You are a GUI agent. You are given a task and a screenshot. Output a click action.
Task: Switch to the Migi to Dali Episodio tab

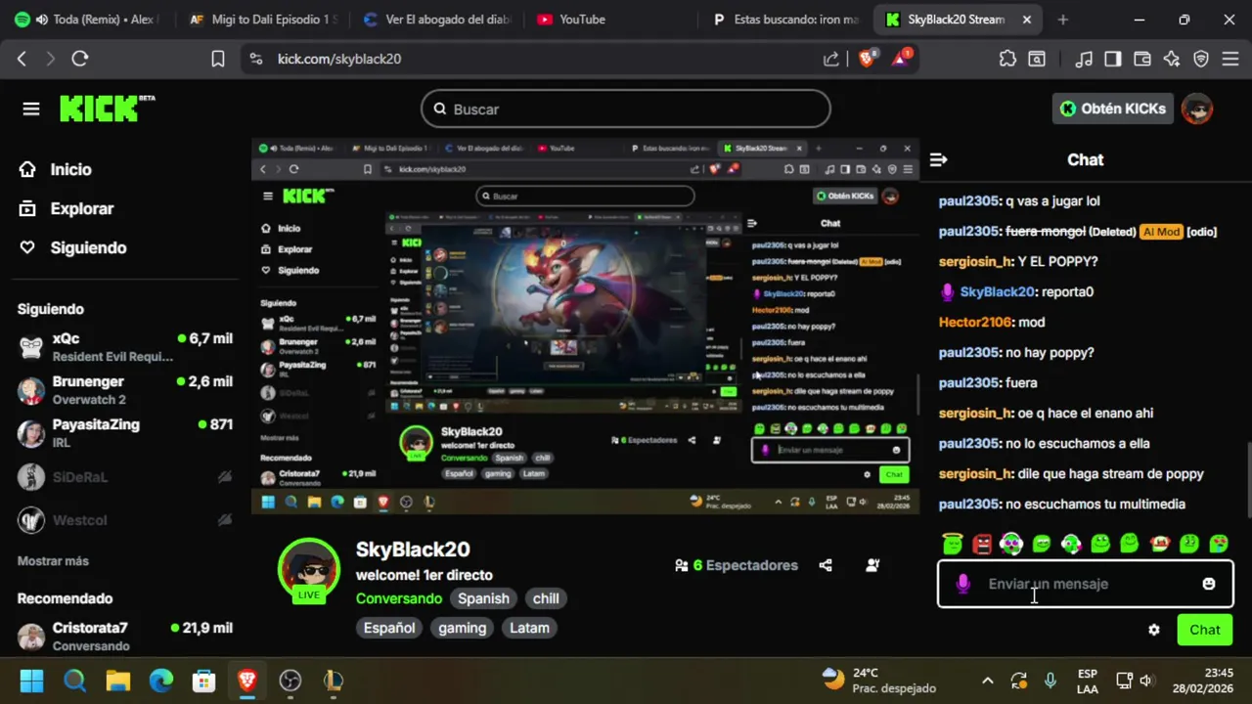click(262, 20)
